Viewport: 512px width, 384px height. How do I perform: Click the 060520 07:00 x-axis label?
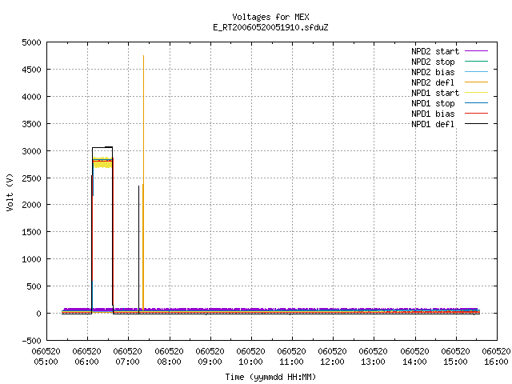pos(128,356)
